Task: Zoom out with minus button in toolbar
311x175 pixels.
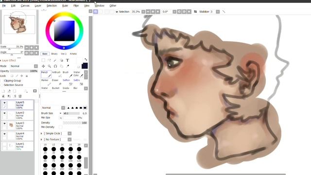Action: pos(148,12)
